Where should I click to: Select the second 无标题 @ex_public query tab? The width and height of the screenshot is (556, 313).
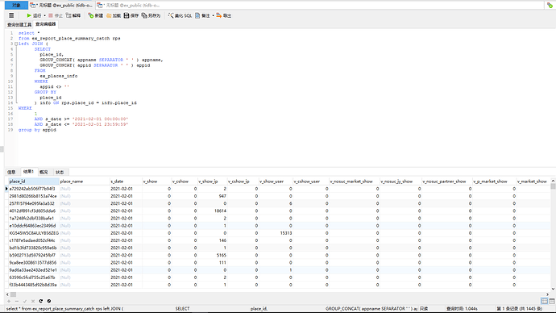coord(129,6)
